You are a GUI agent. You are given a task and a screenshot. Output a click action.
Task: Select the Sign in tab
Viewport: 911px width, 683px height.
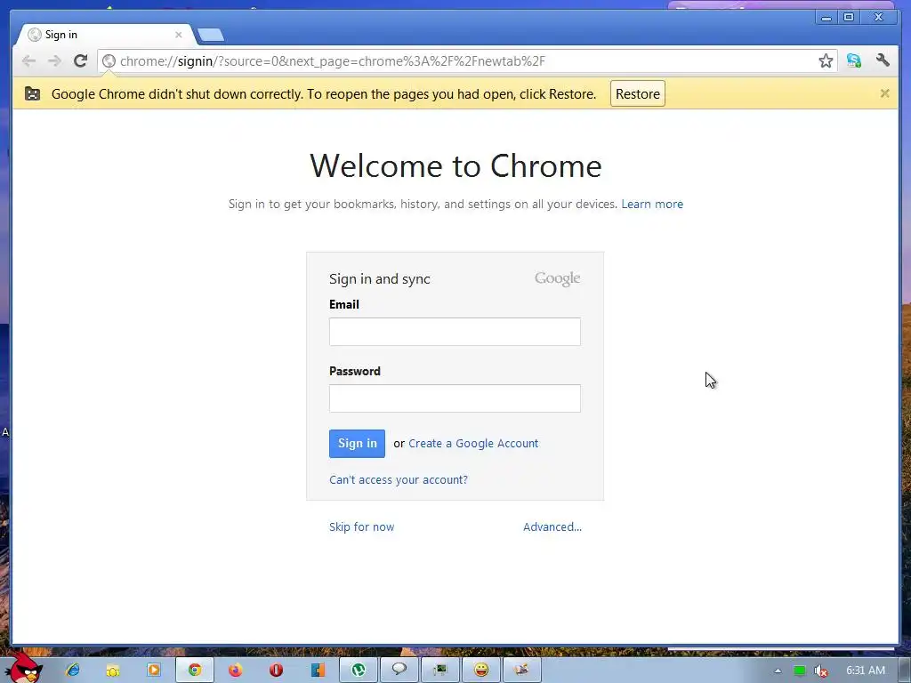105,35
